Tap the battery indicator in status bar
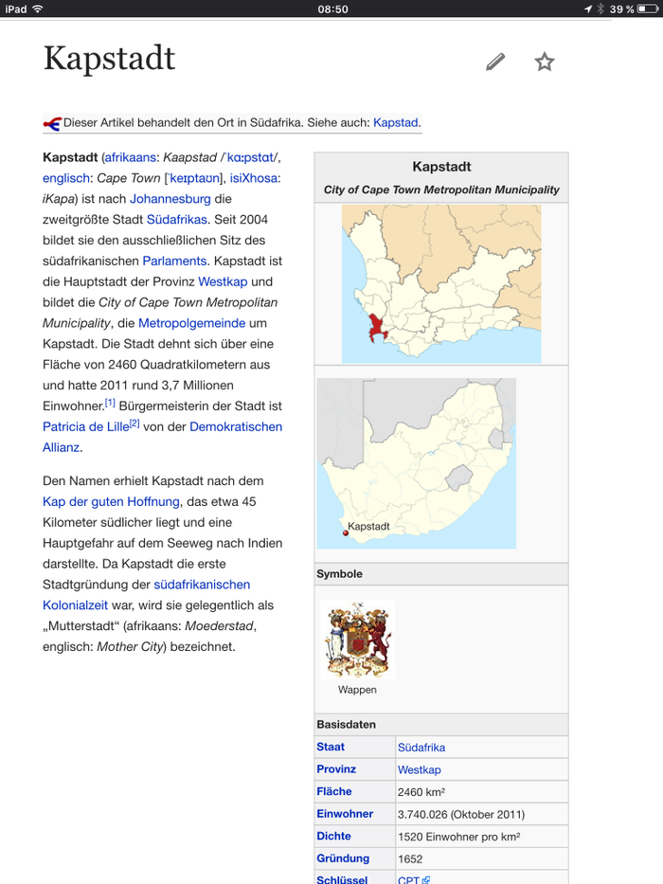663x884 pixels. click(648, 9)
